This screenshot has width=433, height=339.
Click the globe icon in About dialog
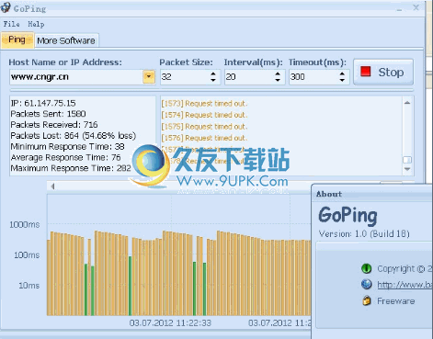click(366, 285)
